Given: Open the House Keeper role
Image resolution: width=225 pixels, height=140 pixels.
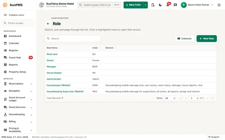Looking at the screenshot, I should coord(54,73).
